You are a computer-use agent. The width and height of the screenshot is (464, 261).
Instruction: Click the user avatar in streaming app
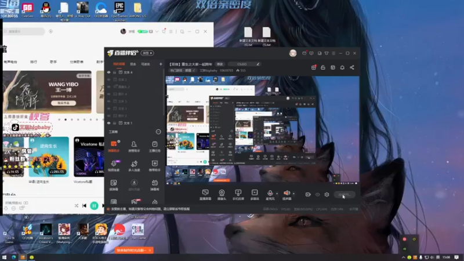click(x=293, y=53)
